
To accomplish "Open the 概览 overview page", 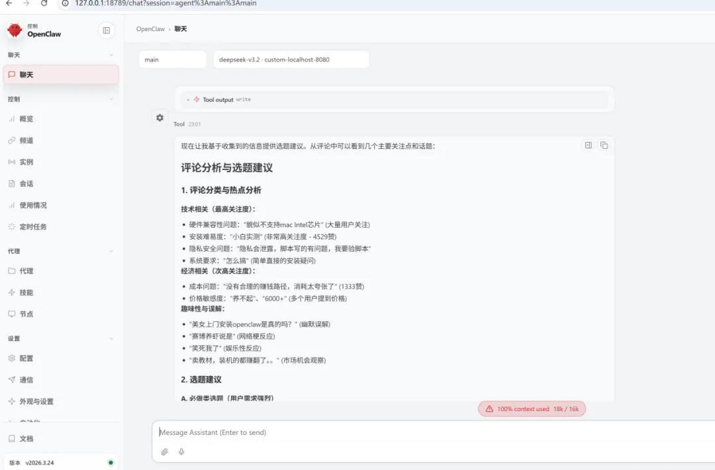I will 61,119.
